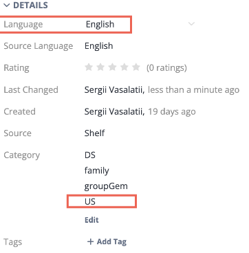Rate with the fourth star

click(x=124, y=67)
